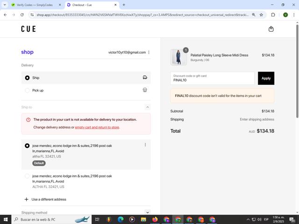The height and width of the screenshot is (224, 299).
Task: Focus the Discount code or gift card field
Action: tap(212, 78)
